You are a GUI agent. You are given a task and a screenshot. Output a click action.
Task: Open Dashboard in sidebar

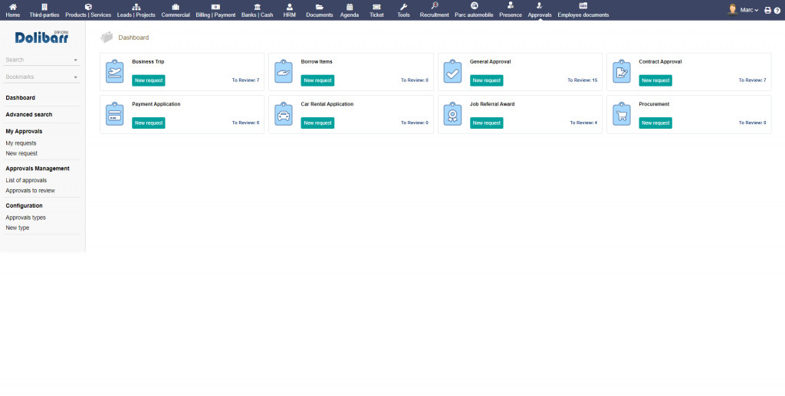pos(21,97)
